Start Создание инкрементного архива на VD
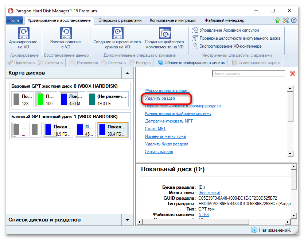Screen dimensions: 304x240 [x=117, y=38]
